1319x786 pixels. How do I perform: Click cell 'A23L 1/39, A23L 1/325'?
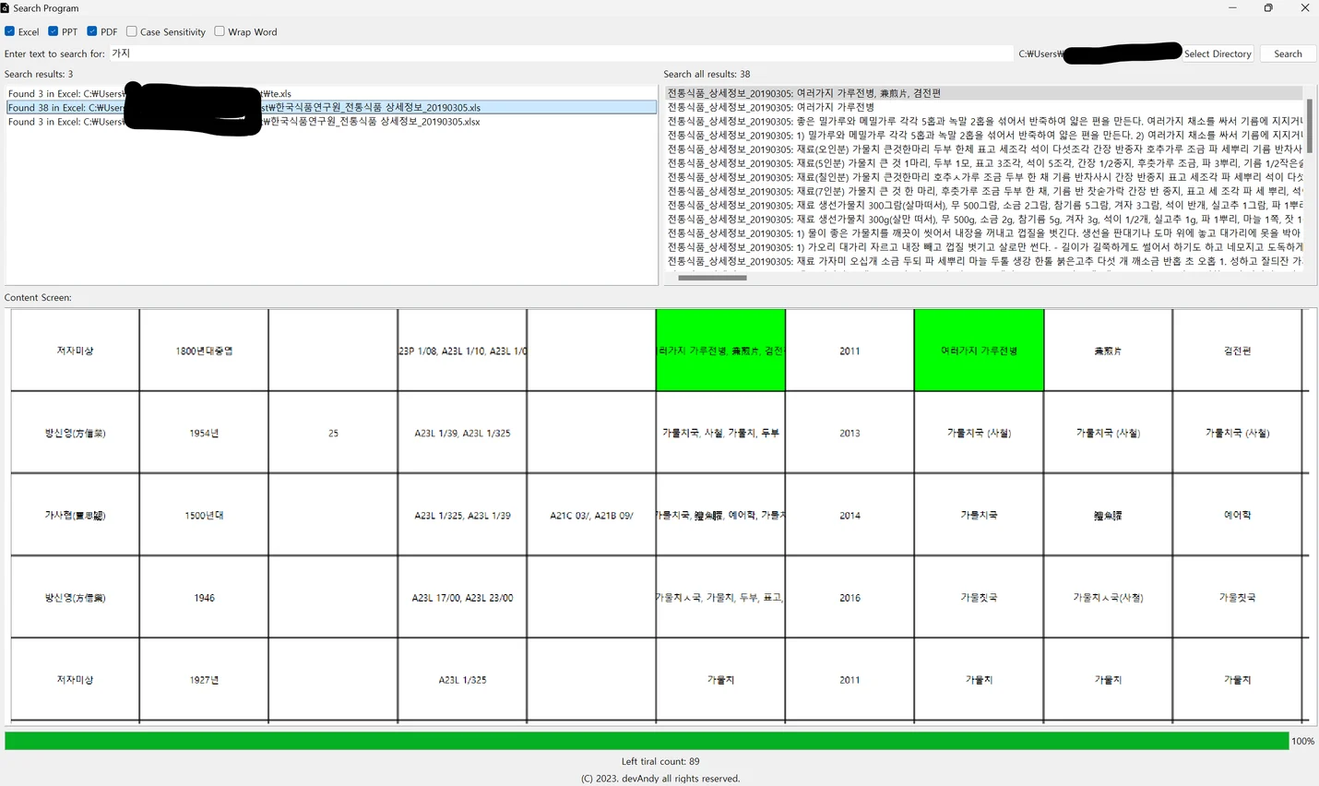462,433
